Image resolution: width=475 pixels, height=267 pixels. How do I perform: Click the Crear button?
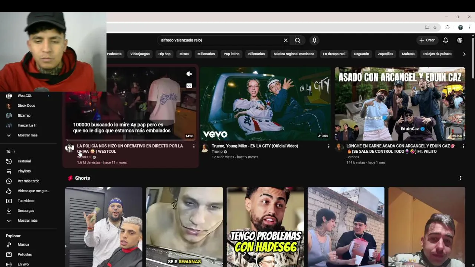click(x=427, y=40)
